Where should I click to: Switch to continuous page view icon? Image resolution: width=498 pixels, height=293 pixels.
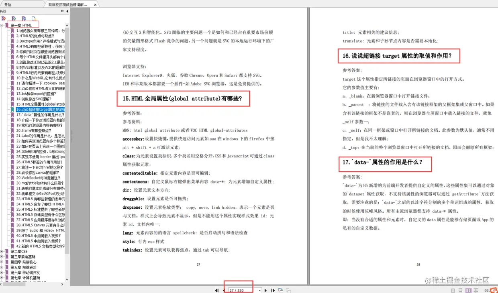point(460,290)
